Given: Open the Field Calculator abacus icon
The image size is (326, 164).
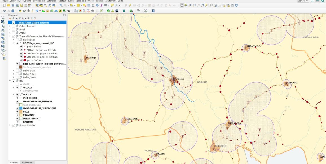Looking at the screenshot, I should click(93, 5).
